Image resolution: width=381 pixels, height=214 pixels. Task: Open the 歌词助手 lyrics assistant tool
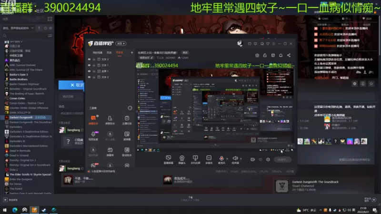coord(127,152)
